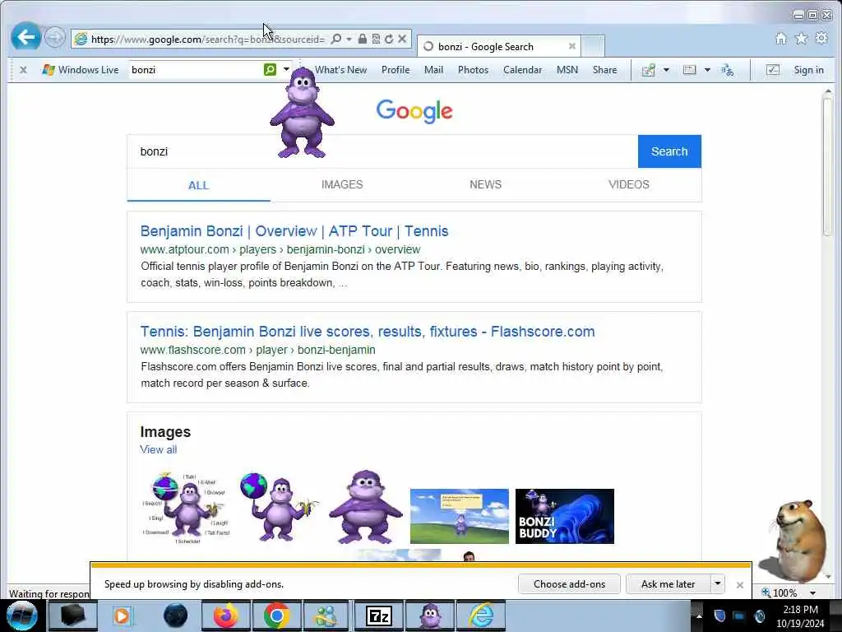The width and height of the screenshot is (842, 632).
Task: Open a new blank tab
Action: point(594,47)
